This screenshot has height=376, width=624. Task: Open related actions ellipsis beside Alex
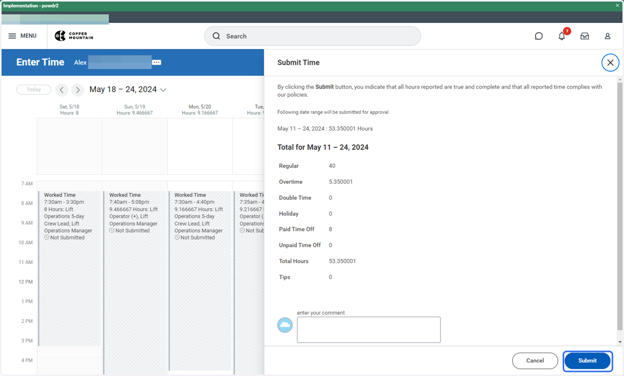(157, 62)
